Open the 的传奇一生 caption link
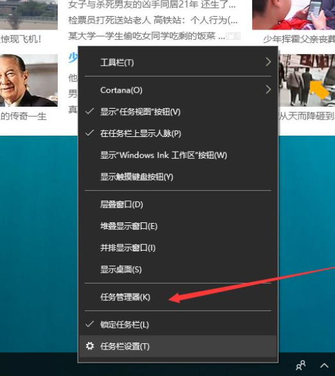The image size is (335, 376). point(23,116)
